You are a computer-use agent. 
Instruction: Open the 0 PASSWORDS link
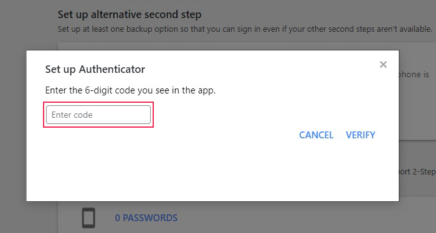[146, 217]
